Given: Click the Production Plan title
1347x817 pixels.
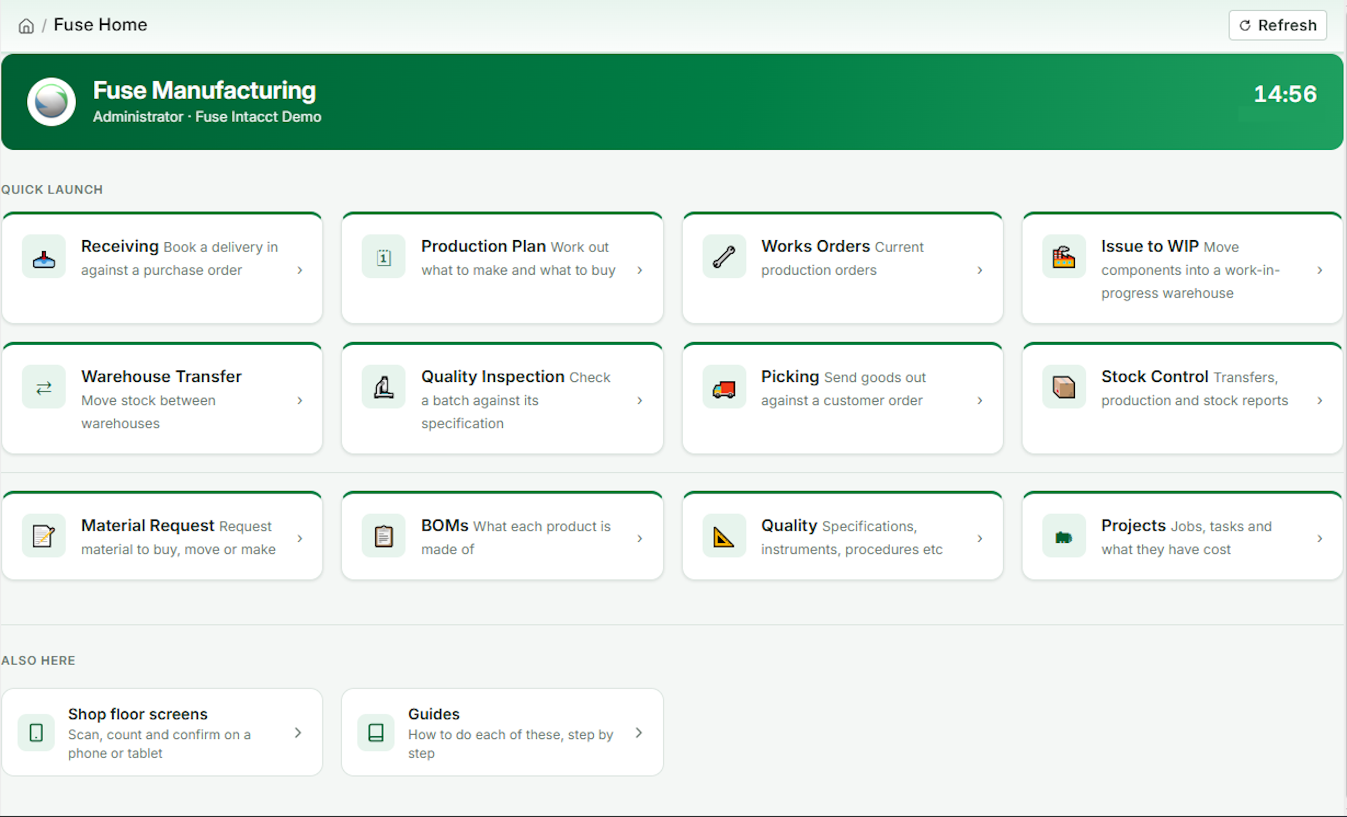Looking at the screenshot, I should (483, 247).
